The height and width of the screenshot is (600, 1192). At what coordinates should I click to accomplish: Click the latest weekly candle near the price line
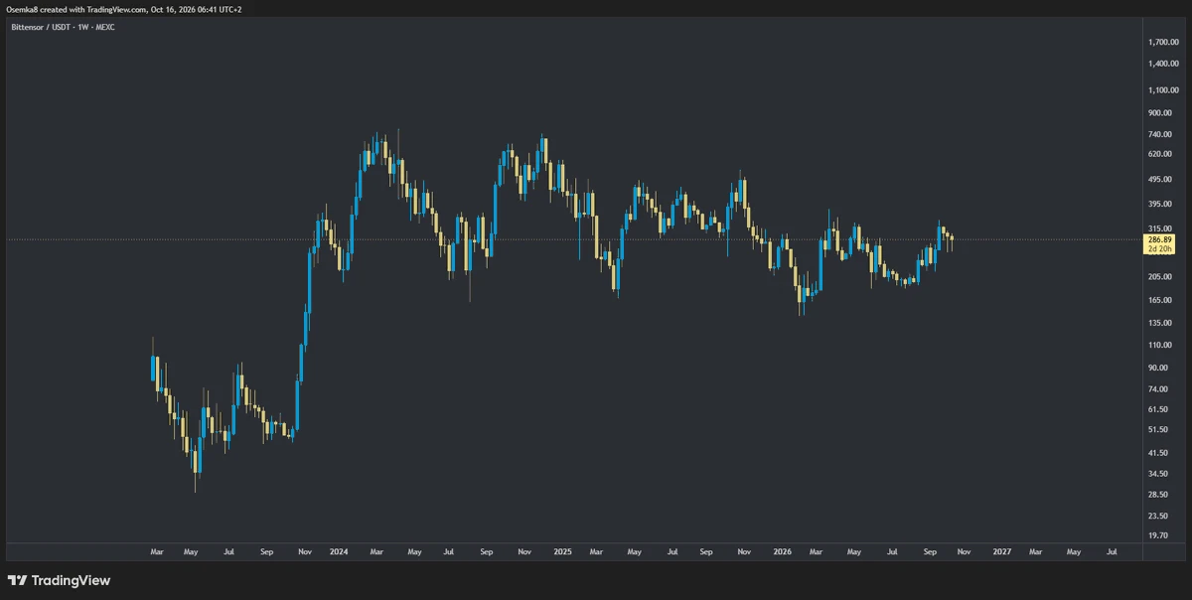(952, 238)
